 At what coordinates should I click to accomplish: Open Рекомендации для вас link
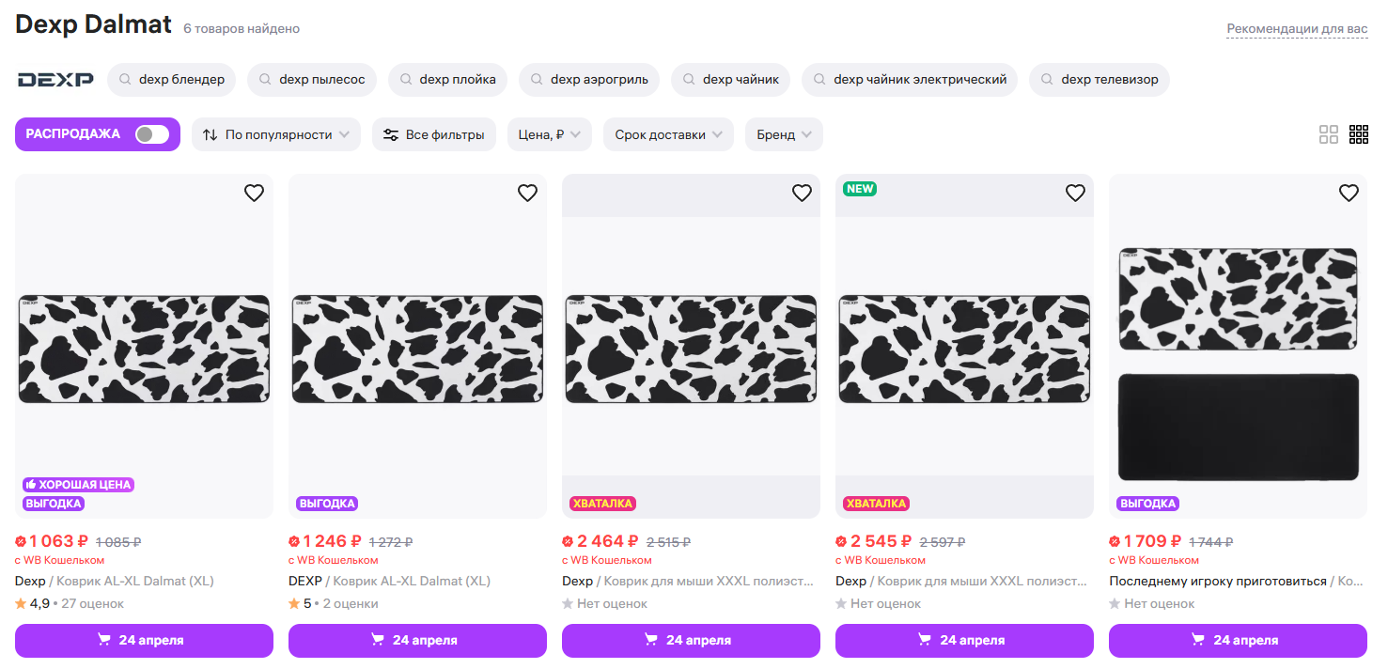coord(1297,29)
